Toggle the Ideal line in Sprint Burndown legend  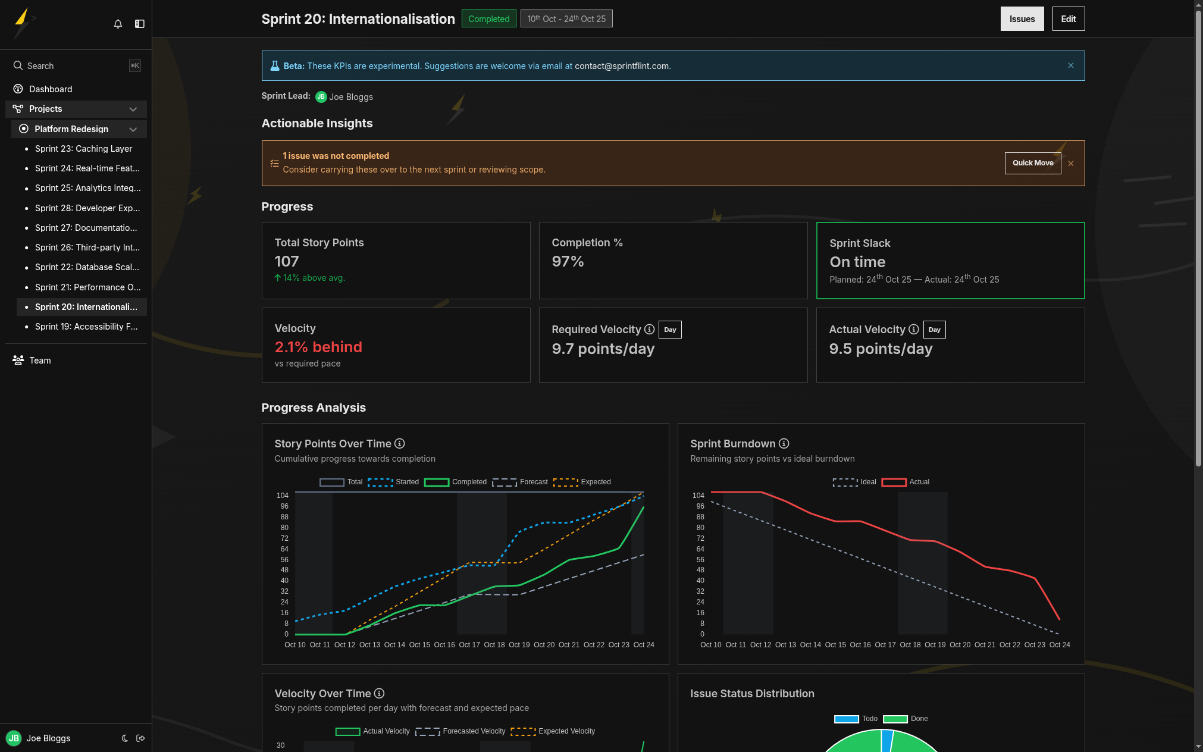pos(856,482)
